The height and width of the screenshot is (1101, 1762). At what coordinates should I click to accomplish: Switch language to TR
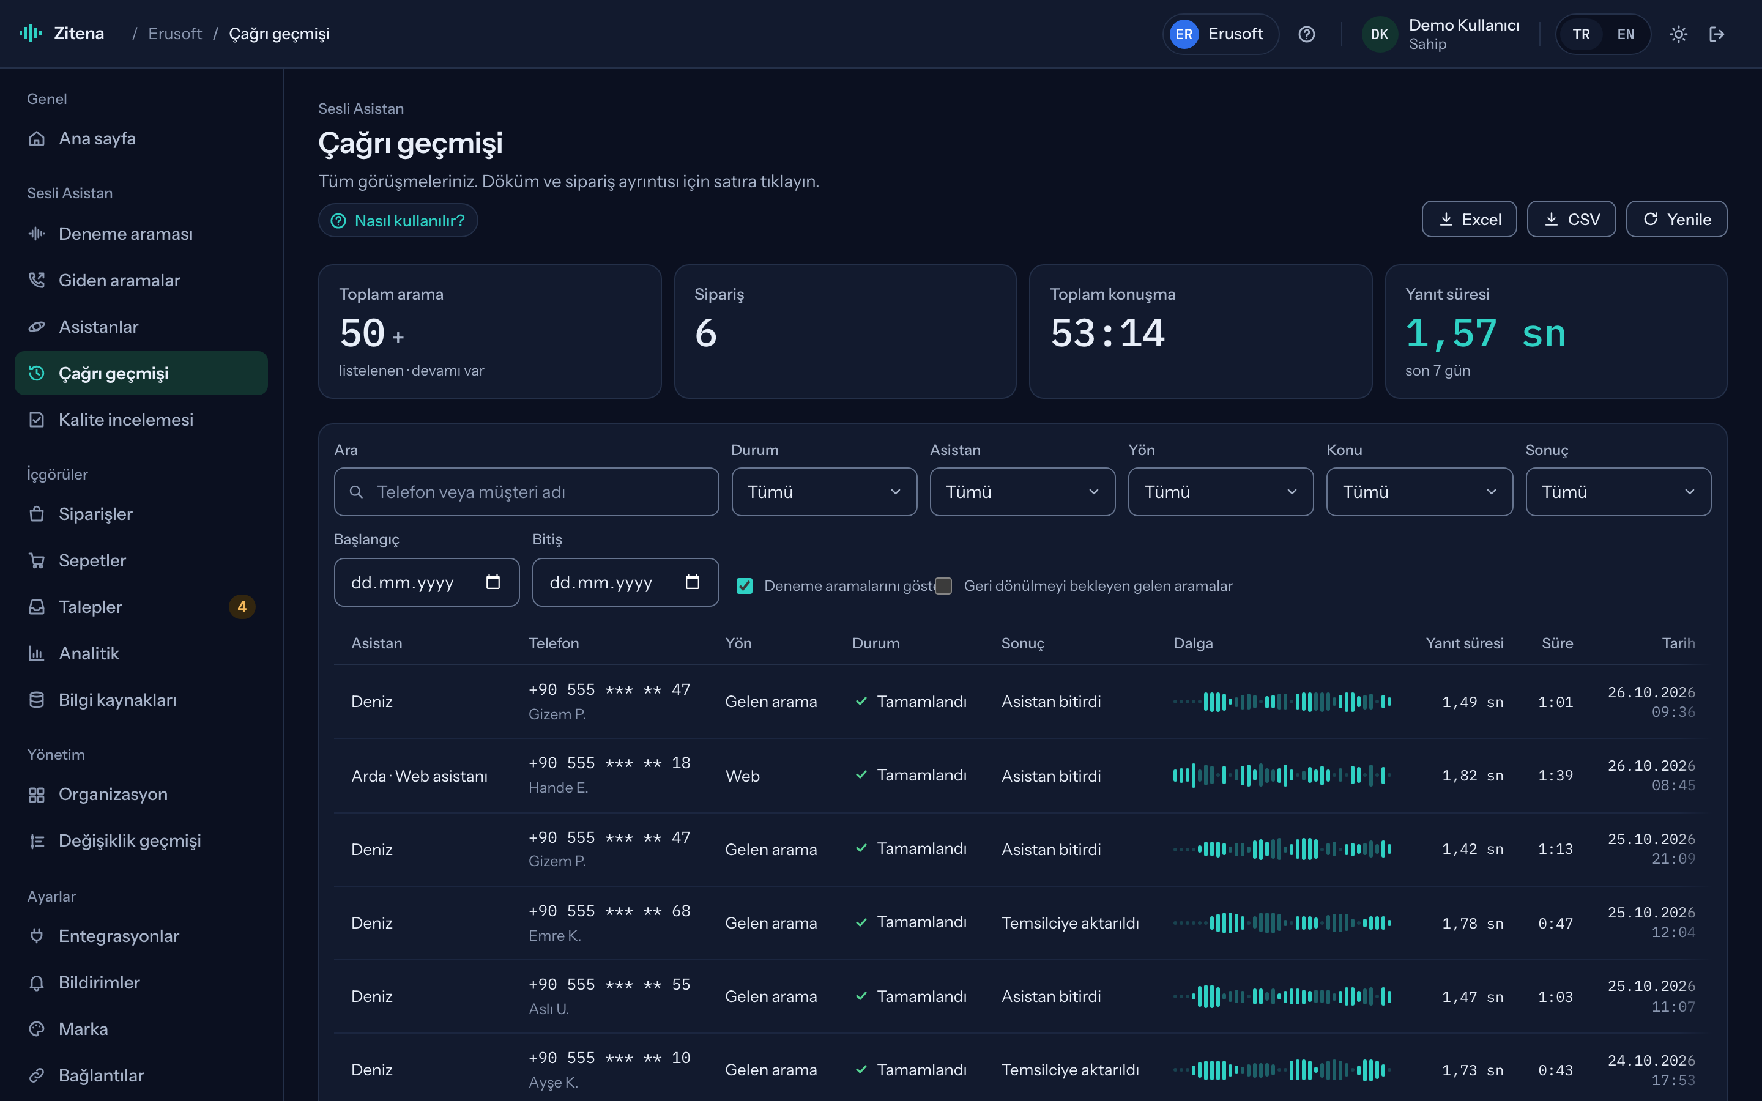(x=1581, y=34)
